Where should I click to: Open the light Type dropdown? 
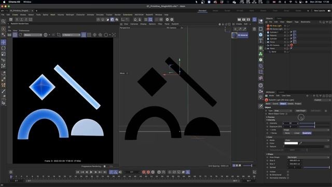point(283,111)
